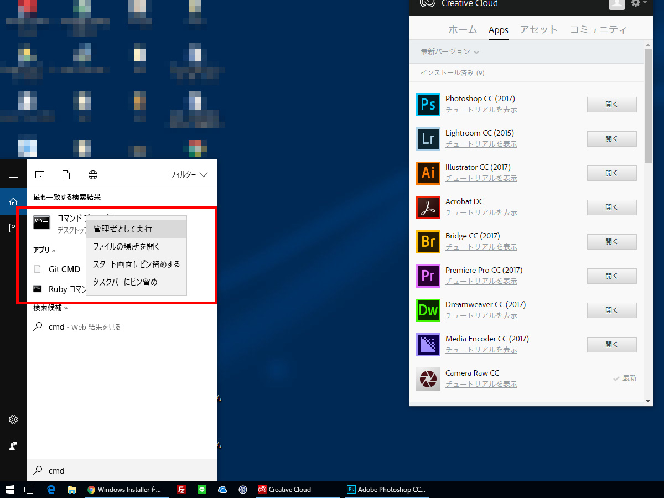Select the Photoshop CC icon in the installed list

coord(428,104)
